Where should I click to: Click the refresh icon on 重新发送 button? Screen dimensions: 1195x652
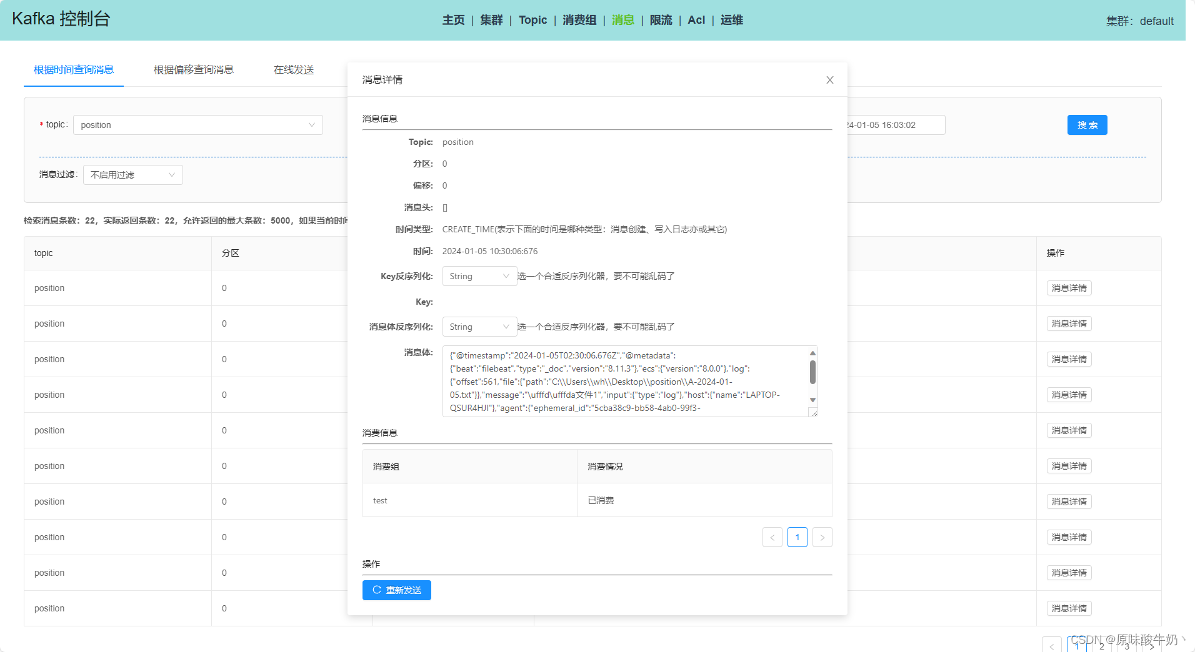376,590
